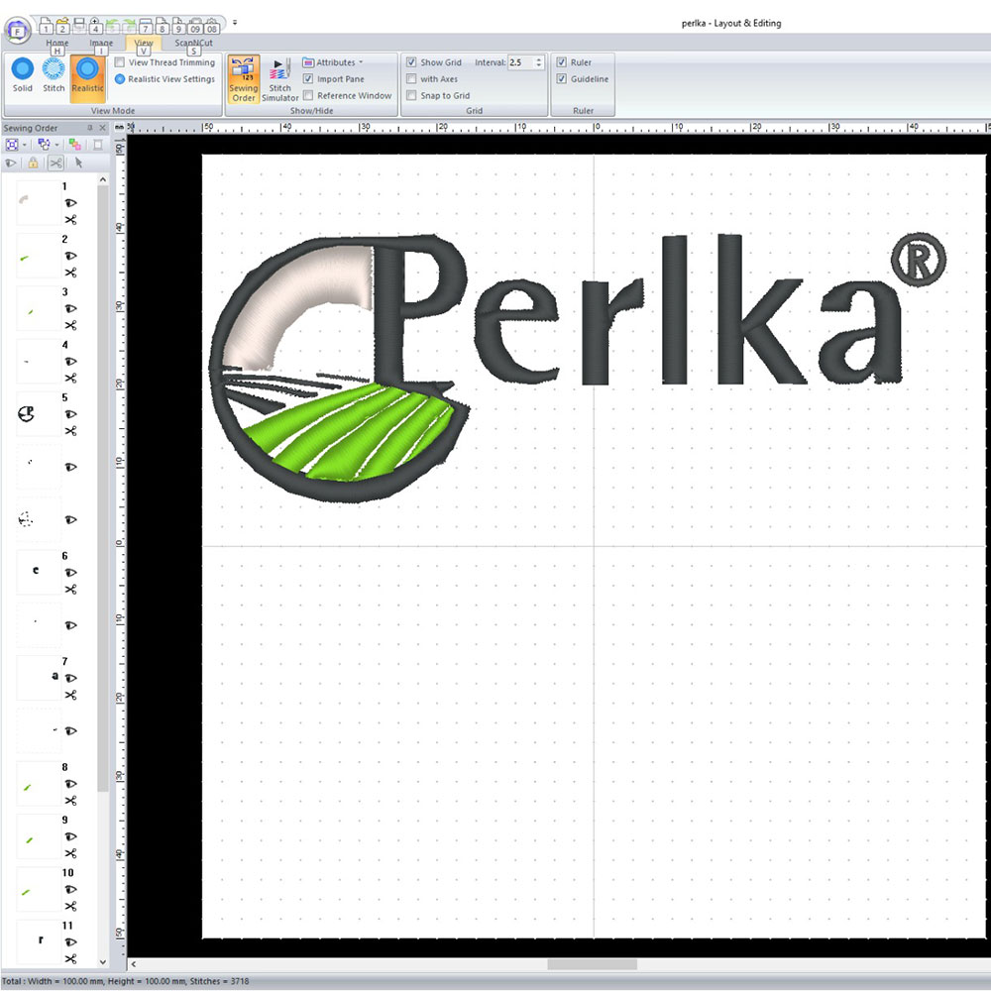Open the application button menu
The width and height of the screenshot is (991, 991).
click(18, 29)
